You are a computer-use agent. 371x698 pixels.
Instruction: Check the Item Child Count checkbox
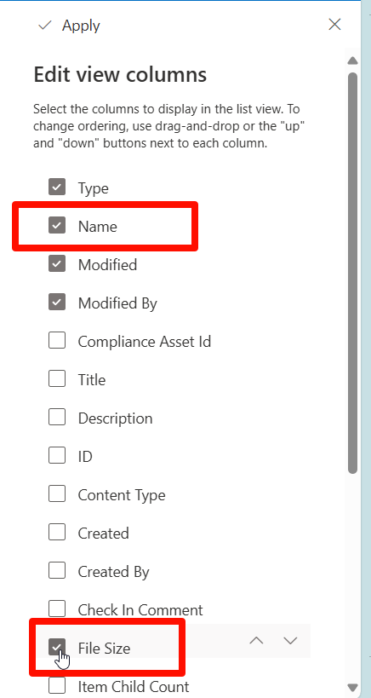point(57,685)
